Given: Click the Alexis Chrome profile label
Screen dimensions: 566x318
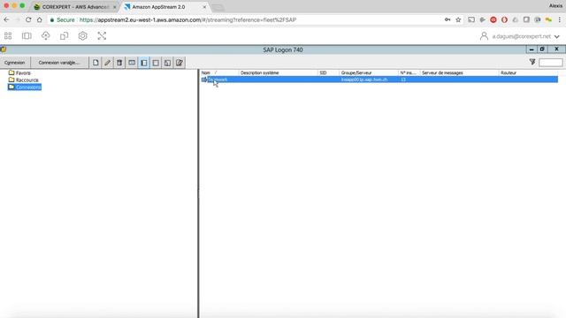Looking at the screenshot, I should [x=555, y=6].
